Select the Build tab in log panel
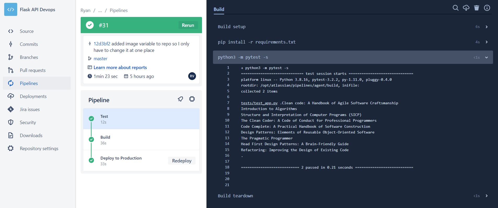 (x=219, y=9)
